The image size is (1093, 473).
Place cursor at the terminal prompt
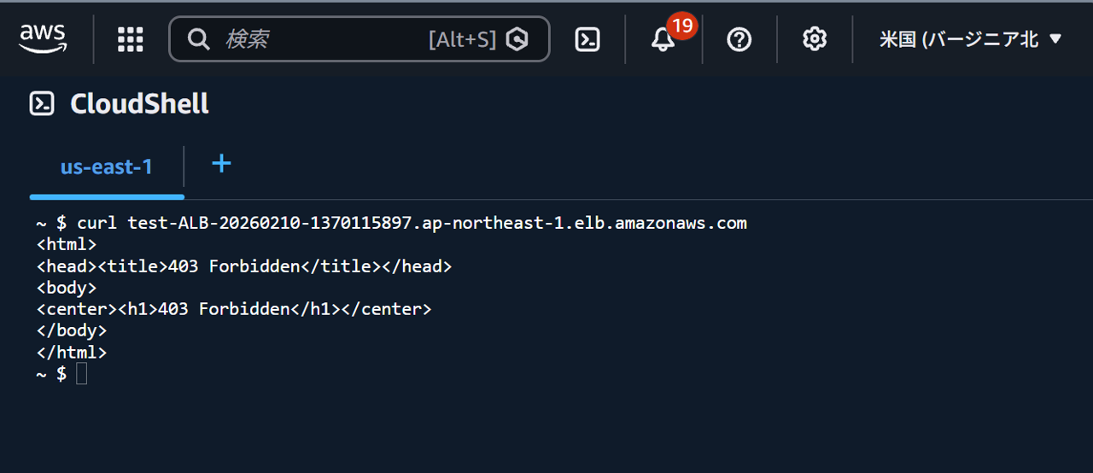(x=81, y=373)
